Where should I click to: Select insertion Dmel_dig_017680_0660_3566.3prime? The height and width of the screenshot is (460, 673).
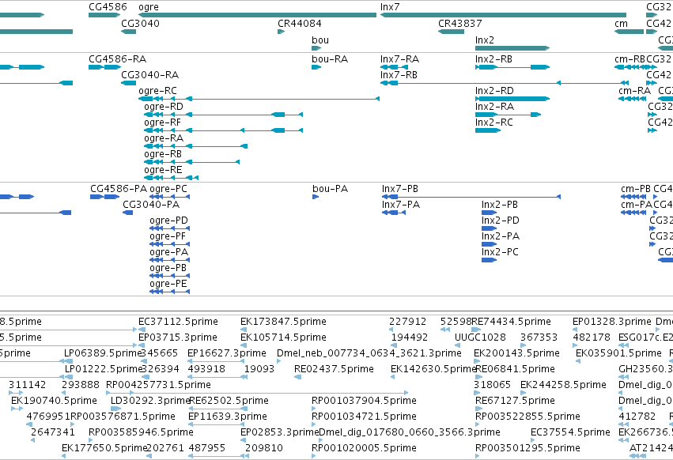(x=322, y=440)
